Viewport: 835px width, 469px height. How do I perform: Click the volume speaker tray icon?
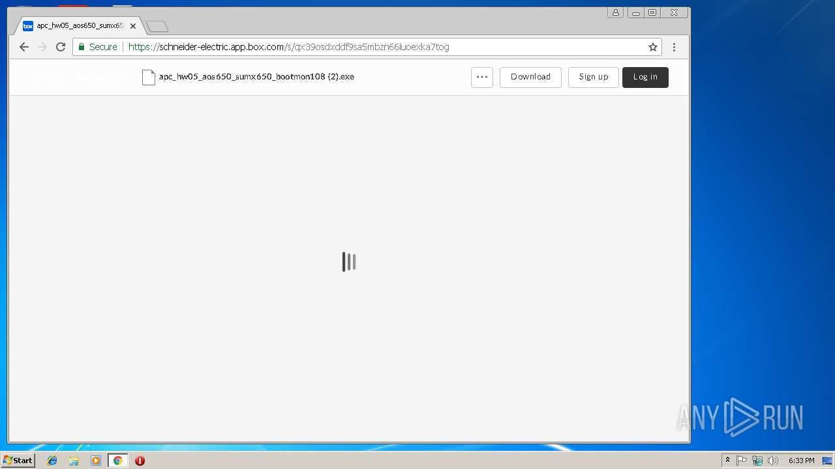click(x=773, y=461)
